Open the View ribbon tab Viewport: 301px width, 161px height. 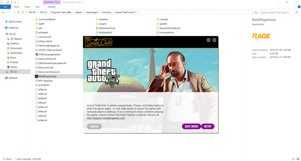click(x=37, y=7)
